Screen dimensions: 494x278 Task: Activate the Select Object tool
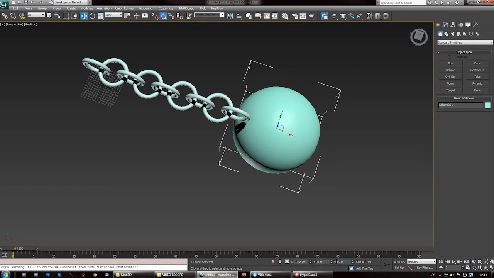pos(49,16)
